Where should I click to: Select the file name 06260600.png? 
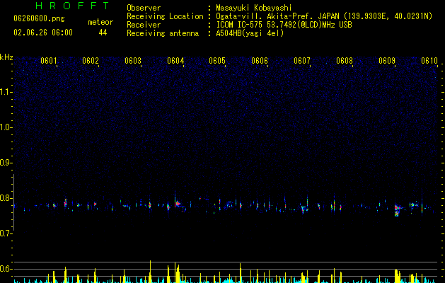pyautogui.click(x=39, y=18)
